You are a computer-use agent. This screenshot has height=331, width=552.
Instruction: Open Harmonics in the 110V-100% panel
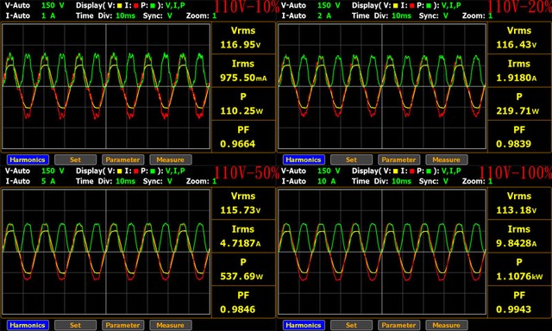[304, 325]
